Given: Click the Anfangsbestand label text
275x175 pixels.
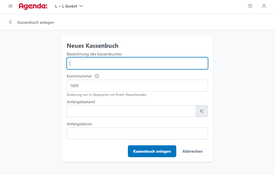Looking at the screenshot, I should (81, 102).
